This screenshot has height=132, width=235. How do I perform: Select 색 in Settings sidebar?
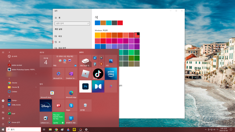72,42
